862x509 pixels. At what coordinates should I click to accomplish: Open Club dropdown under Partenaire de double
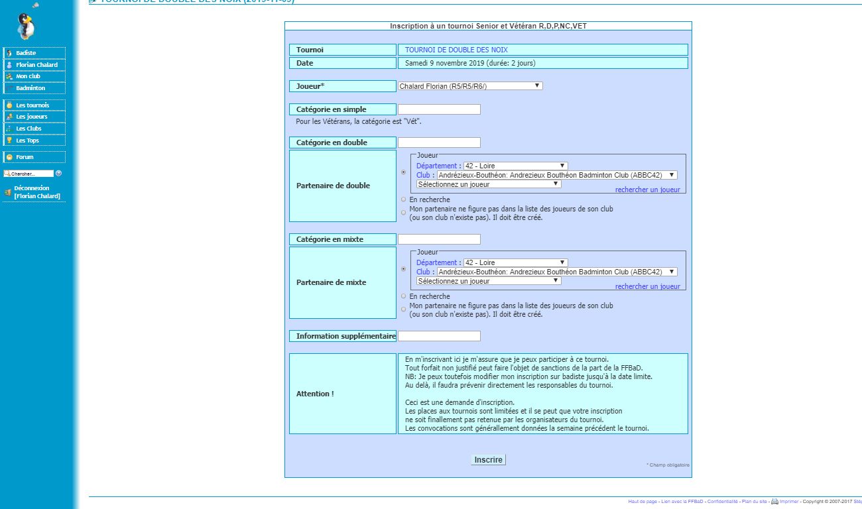tap(557, 176)
